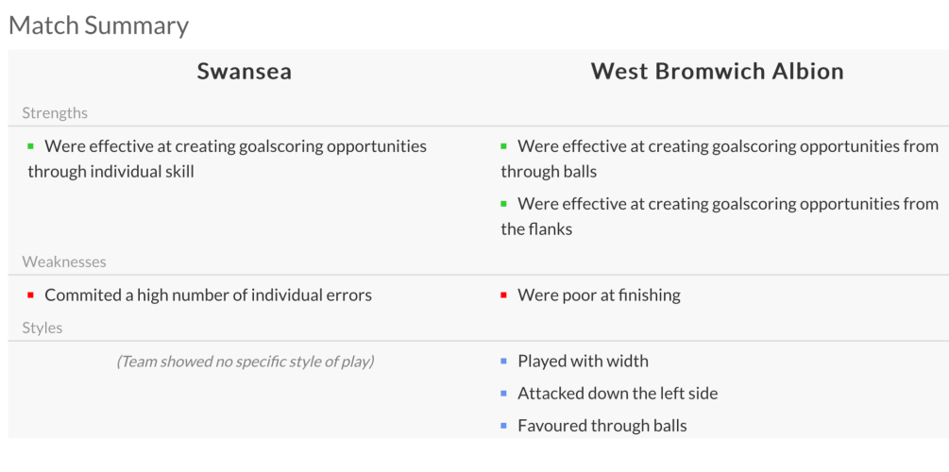Click the red bullet beside individual errors weakness

(x=30, y=295)
